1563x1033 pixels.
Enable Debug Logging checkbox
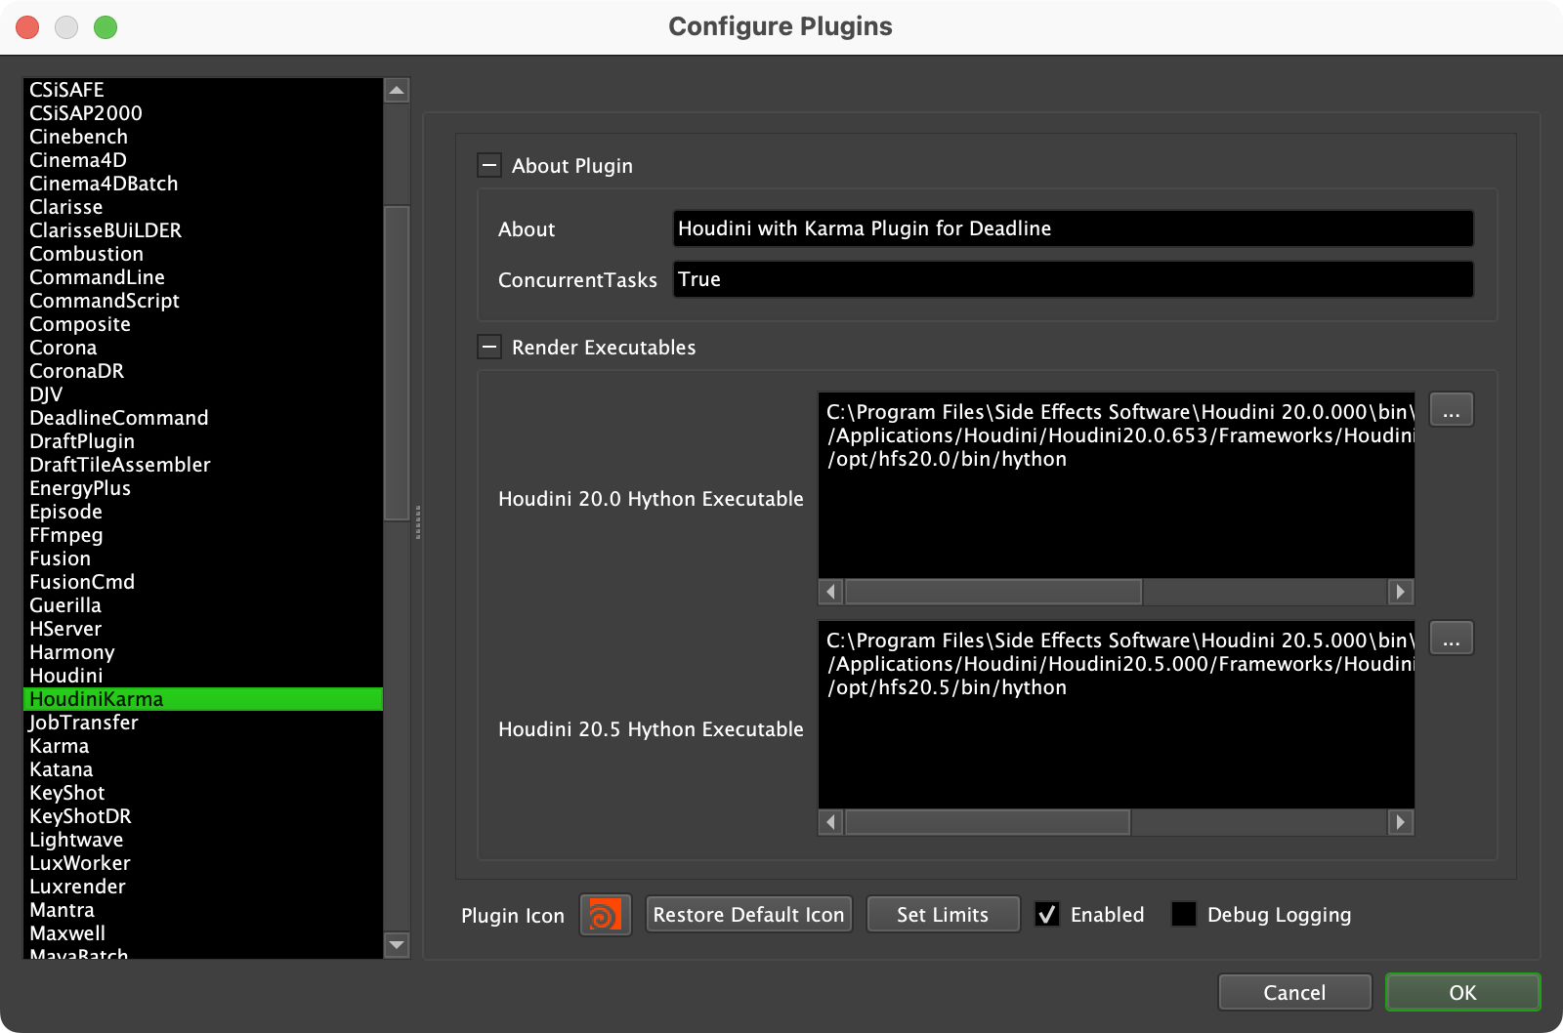1184,915
